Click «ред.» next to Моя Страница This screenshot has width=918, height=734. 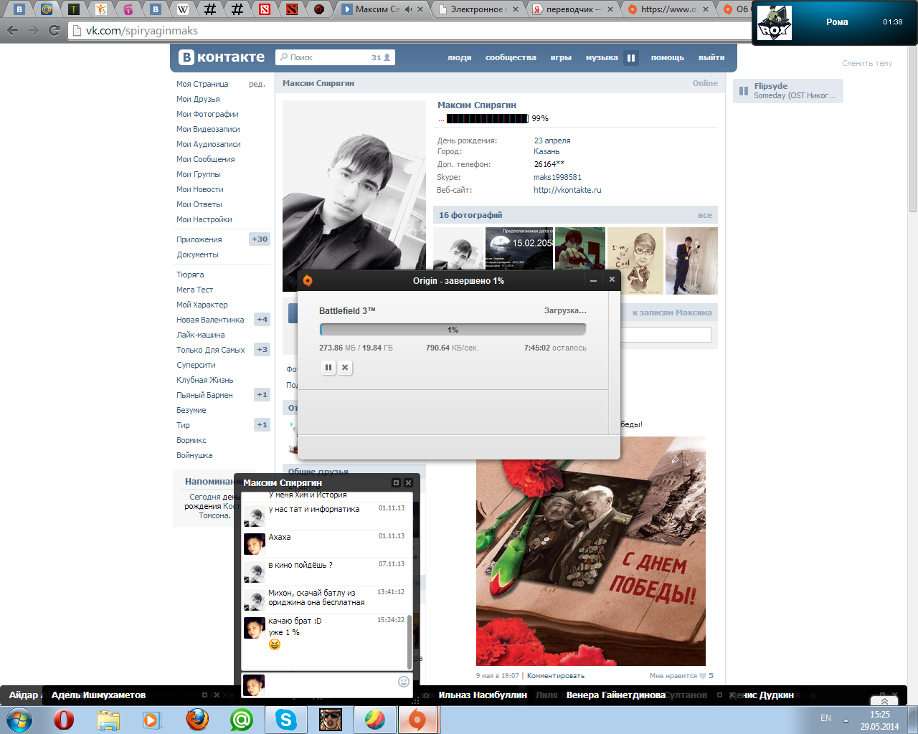[x=257, y=84]
